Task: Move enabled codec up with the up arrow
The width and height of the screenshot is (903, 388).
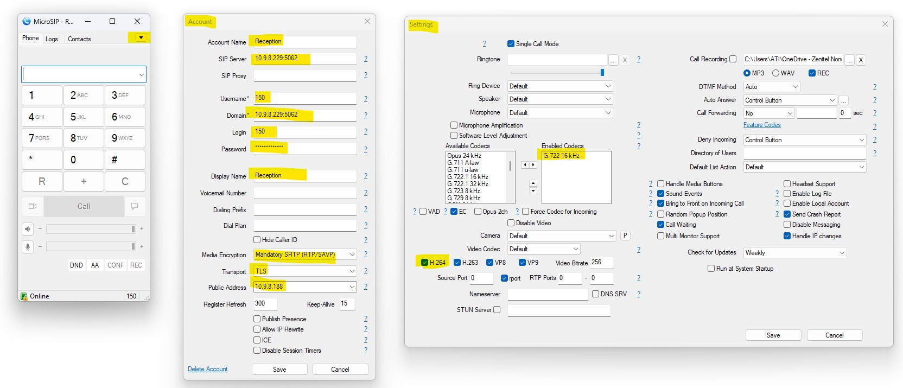Action: 533,183
